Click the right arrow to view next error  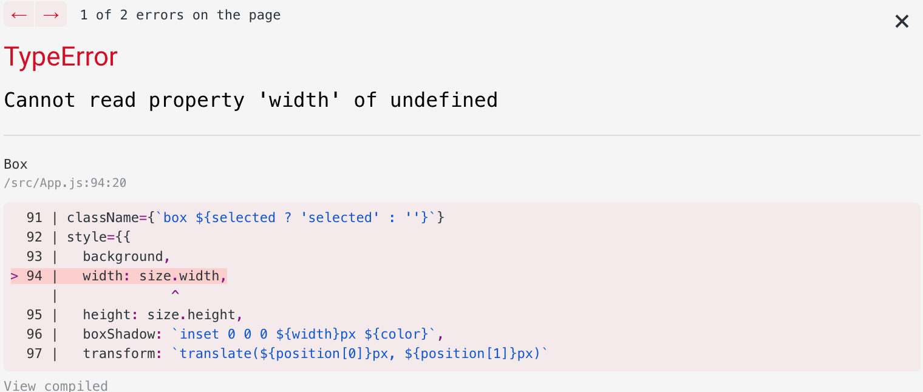(x=51, y=14)
